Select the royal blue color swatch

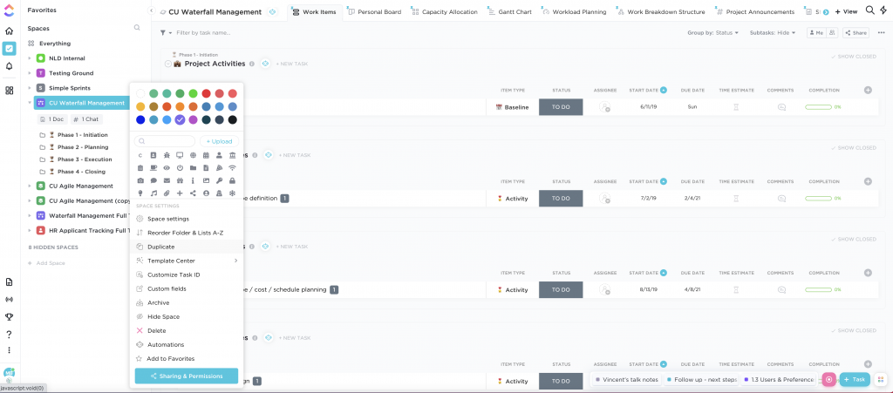[140, 119]
